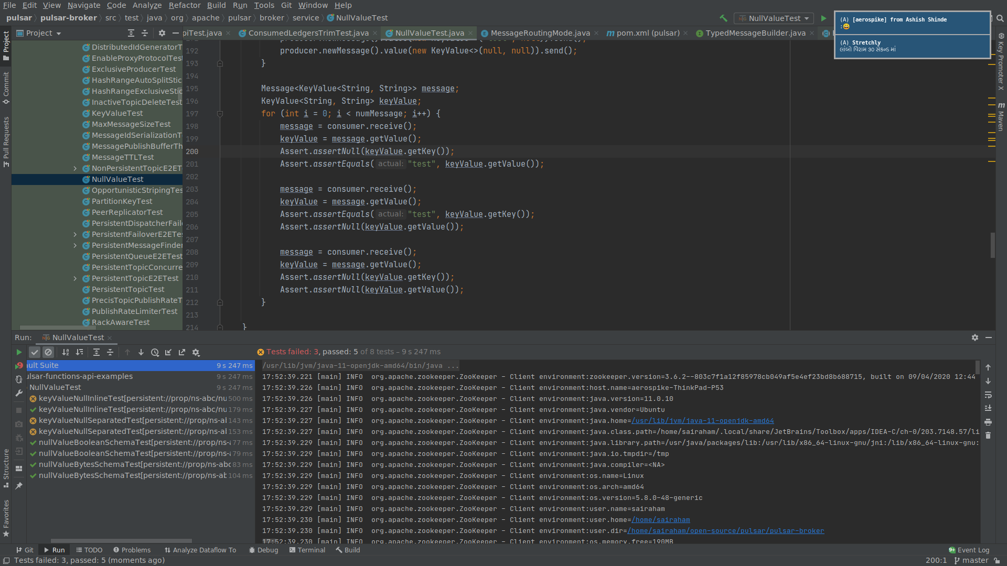The height and width of the screenshot is (566, 1007).
Task: Expand all test tree nodes
Action: (x=97, y=352)
